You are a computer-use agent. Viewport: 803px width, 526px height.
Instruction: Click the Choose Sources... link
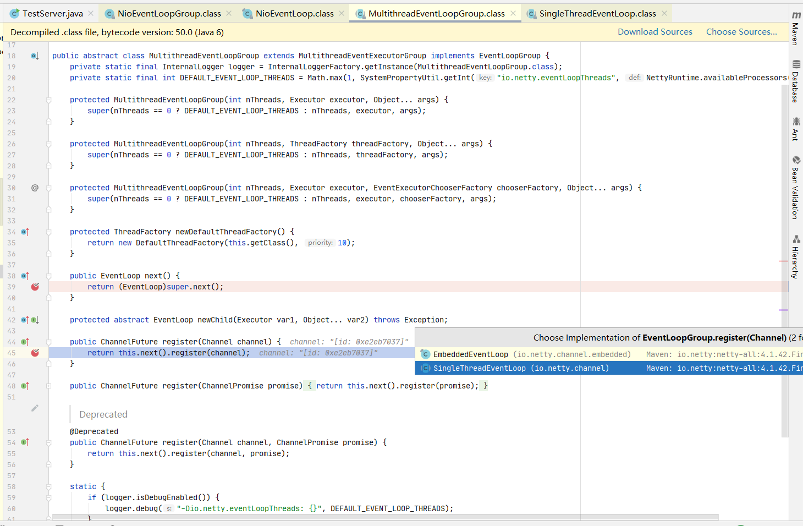coord(741,32)
